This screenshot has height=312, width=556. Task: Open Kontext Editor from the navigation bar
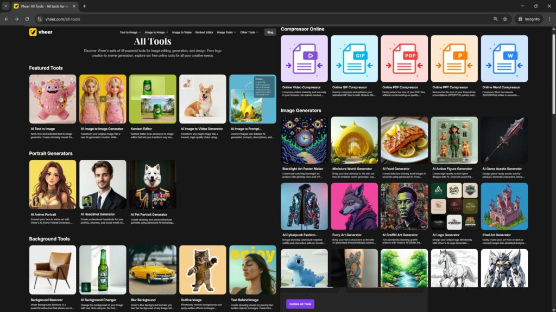(x=205, y=32)
